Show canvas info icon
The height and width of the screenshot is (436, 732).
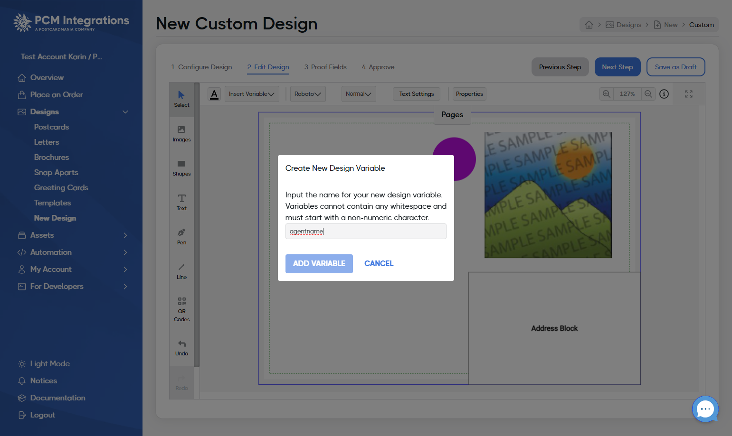pyautogui.click(x=664, y=94)
